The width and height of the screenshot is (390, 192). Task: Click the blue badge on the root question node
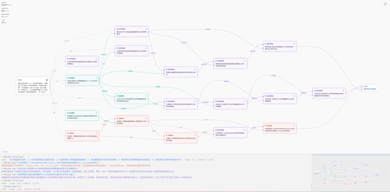47,80
